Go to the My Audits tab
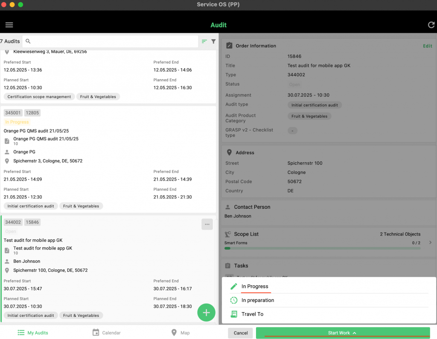The width and height of the screenshot is (437, 339). [x=33, y=333]
